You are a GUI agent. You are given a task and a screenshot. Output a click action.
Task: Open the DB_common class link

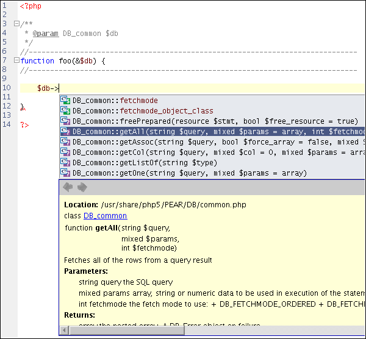tap(106, 216)
